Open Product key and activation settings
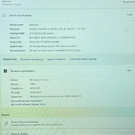This screenshot has height=135, width=135. (68, 123)
